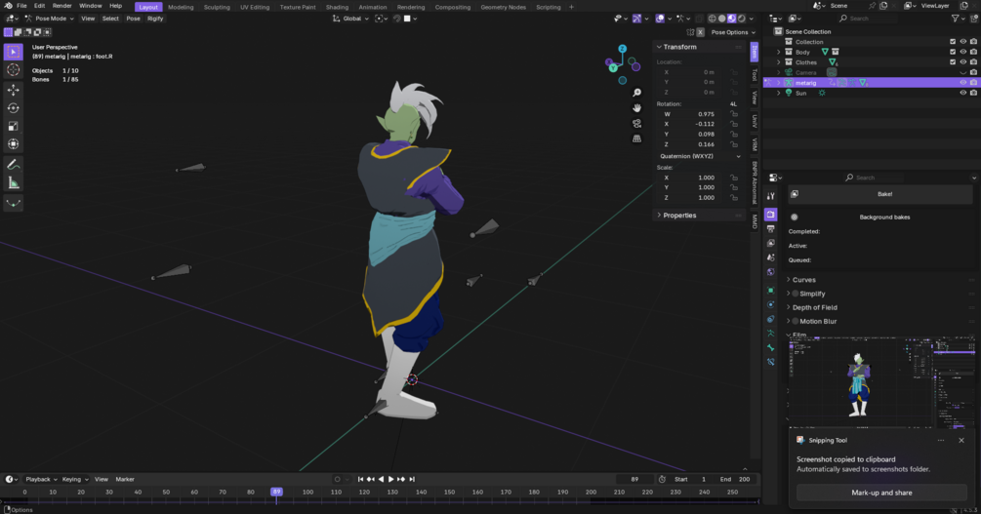Open the File menu
This screenshot has height=514, width=981.
(x=21, y=6)
